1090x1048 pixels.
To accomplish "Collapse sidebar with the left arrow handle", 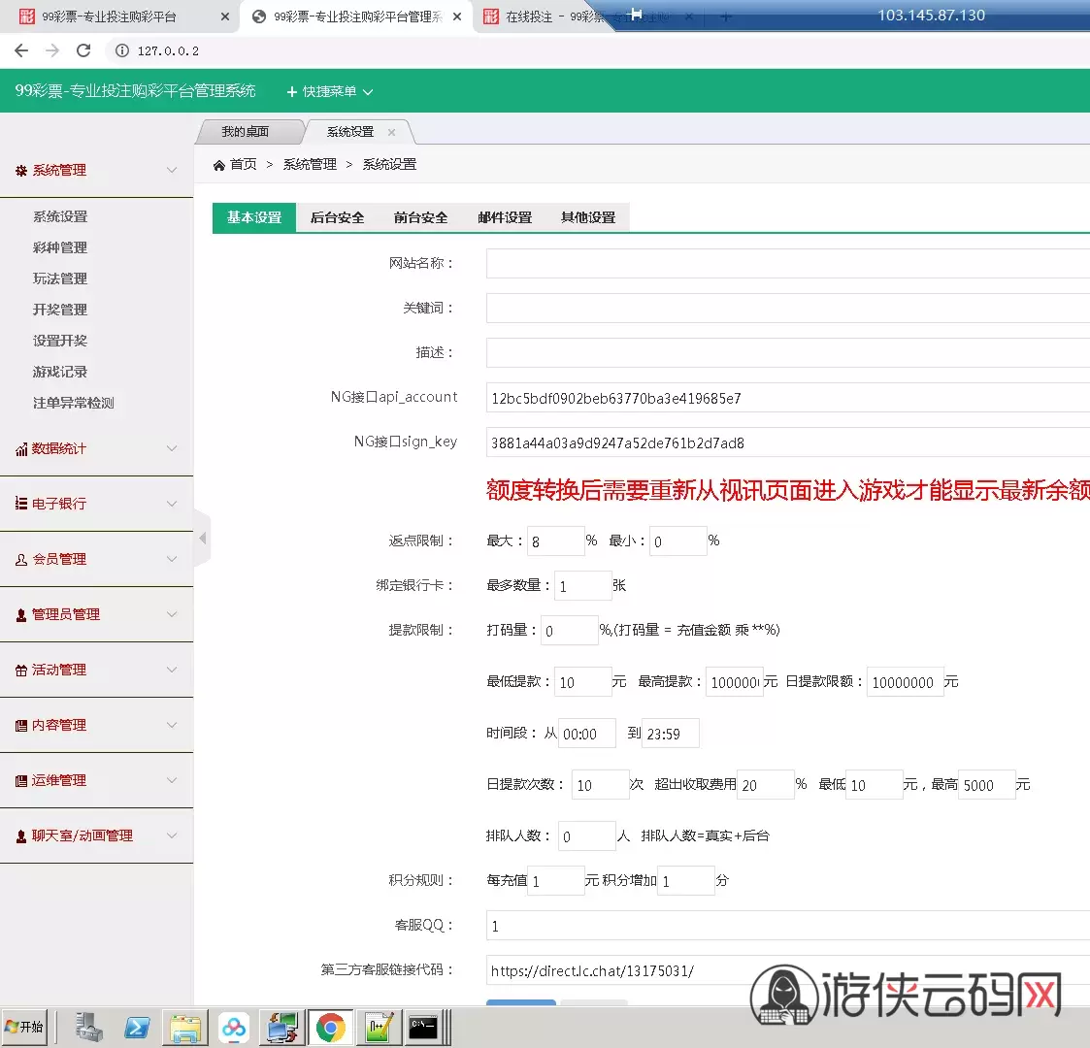I will (202, 538).
